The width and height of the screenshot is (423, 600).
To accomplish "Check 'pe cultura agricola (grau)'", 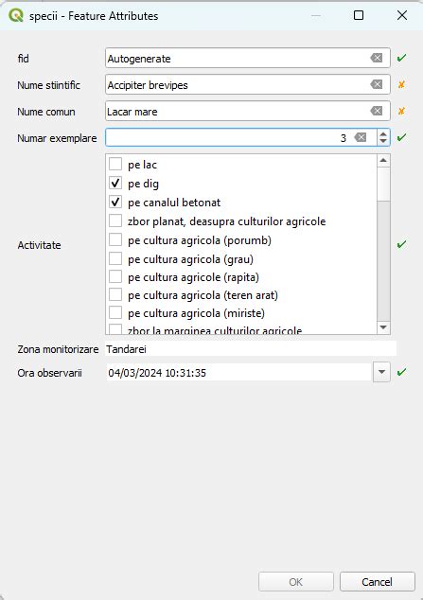I will [x=115, y=258].
